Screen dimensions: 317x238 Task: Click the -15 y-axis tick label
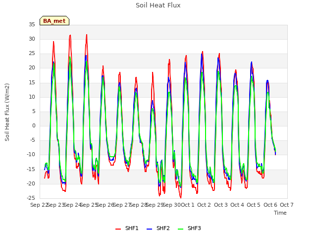31,169
